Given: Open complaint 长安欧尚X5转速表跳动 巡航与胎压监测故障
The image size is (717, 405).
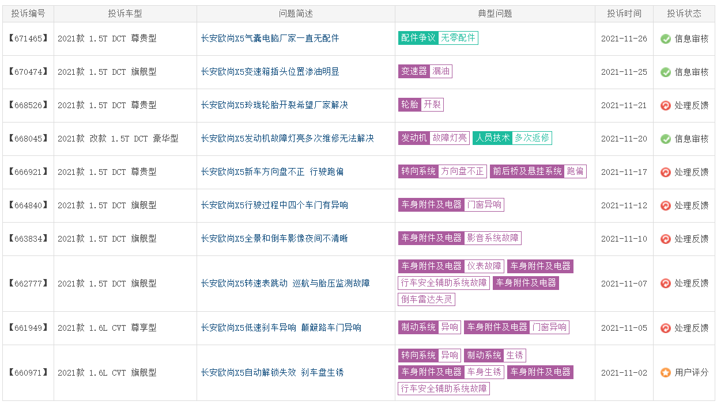Looking at the screenshot, I should pyautogui.click(x=285, y=283).
